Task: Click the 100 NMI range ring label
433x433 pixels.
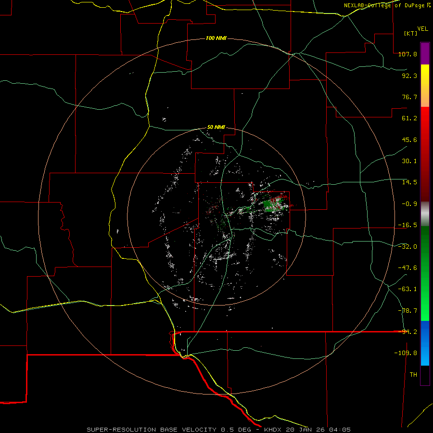Action: tap(216, 38)
